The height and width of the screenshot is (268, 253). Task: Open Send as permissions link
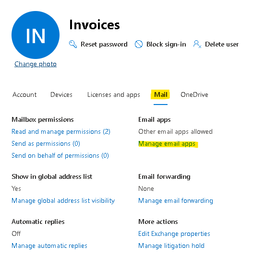pos(46,144)
